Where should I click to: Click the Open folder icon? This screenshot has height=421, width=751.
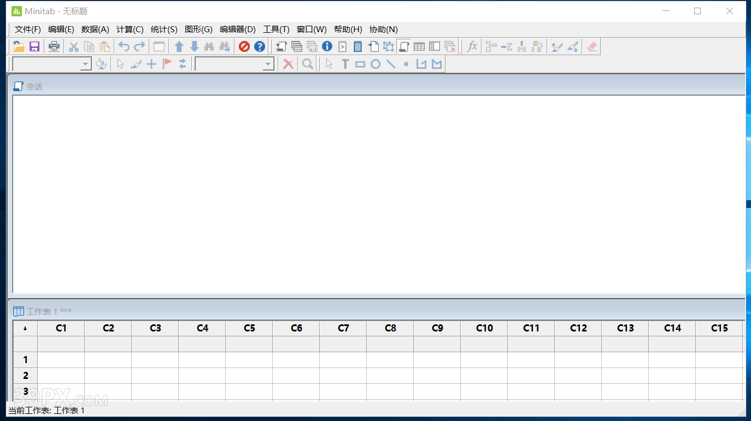tap(19, 47)
